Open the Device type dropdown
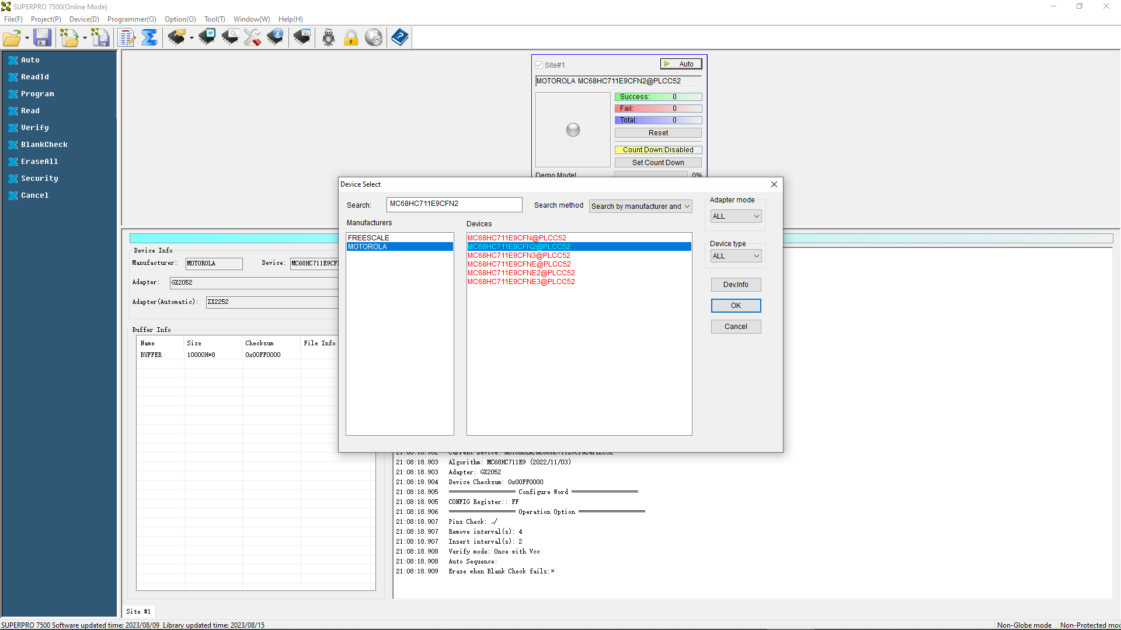This screenshot has height=630, width=1121. tap(736, 256)
